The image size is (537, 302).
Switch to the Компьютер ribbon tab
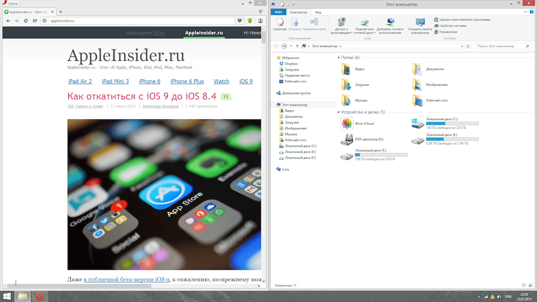click(x=298, y=12)
